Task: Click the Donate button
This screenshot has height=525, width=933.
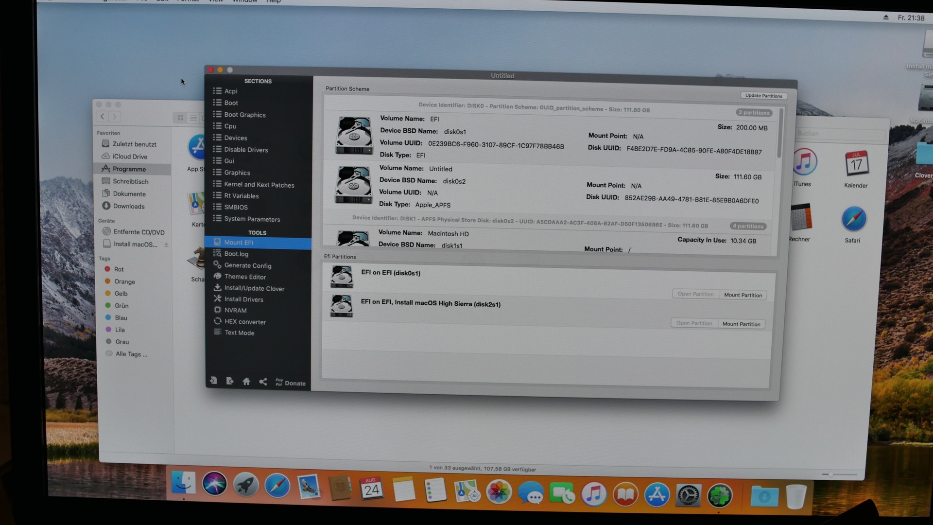Action: (291, 383)
